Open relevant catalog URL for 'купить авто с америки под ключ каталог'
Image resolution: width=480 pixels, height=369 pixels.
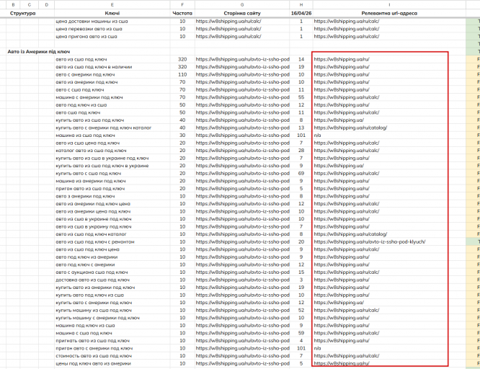(x=350, y=128)
